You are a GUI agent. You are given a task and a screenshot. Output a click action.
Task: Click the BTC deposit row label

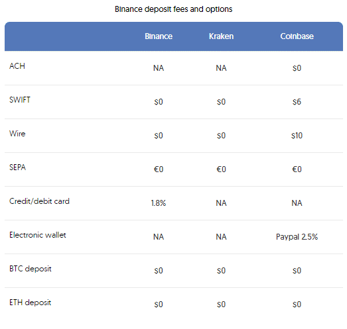tap(31, 269)
